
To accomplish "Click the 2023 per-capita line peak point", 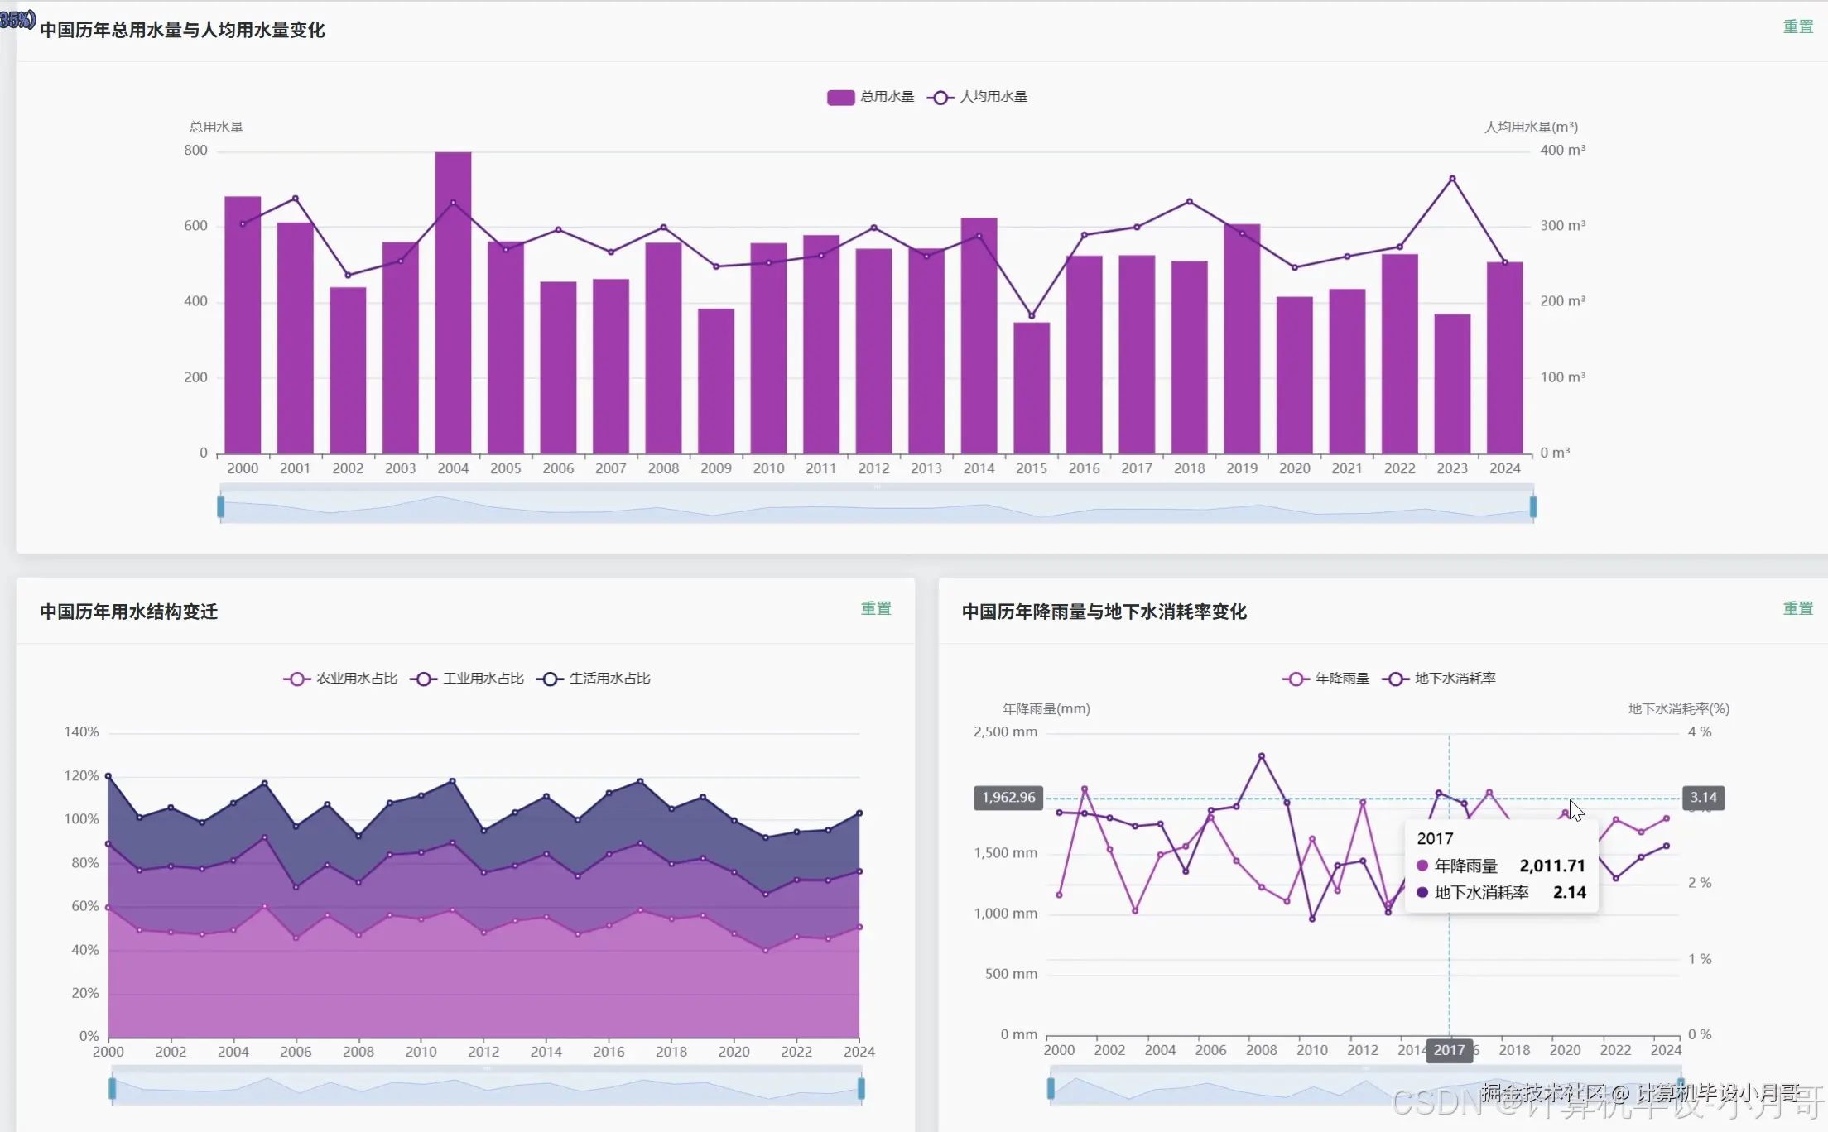I will coord(1452,179).
